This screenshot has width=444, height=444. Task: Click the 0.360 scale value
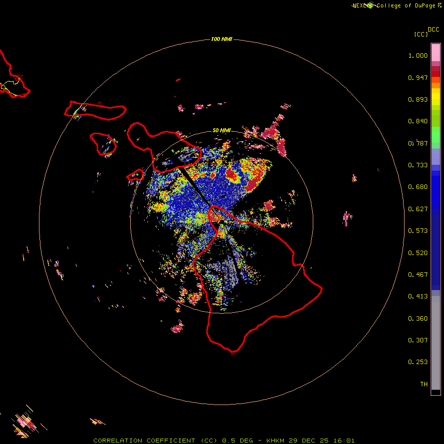[418, 319]
